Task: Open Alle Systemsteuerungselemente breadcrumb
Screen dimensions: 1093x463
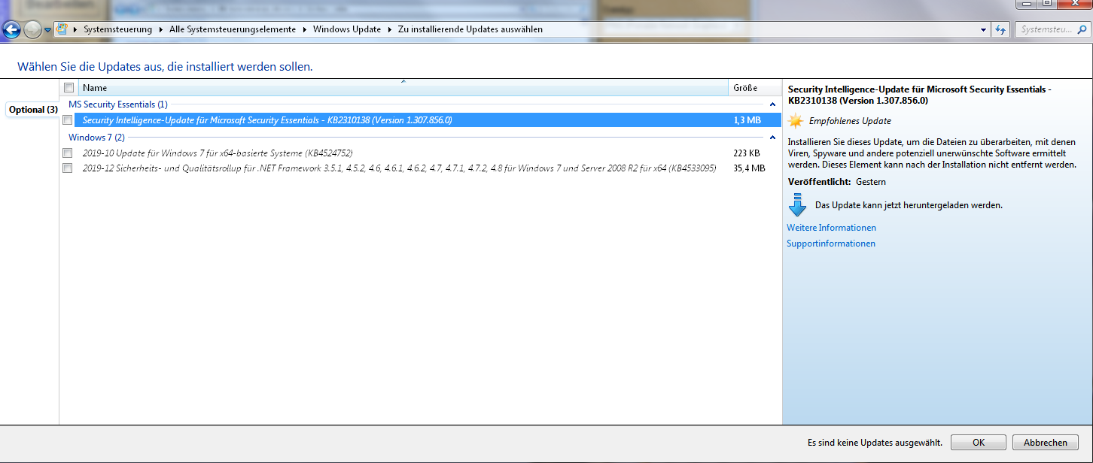Action: (233, 29)
